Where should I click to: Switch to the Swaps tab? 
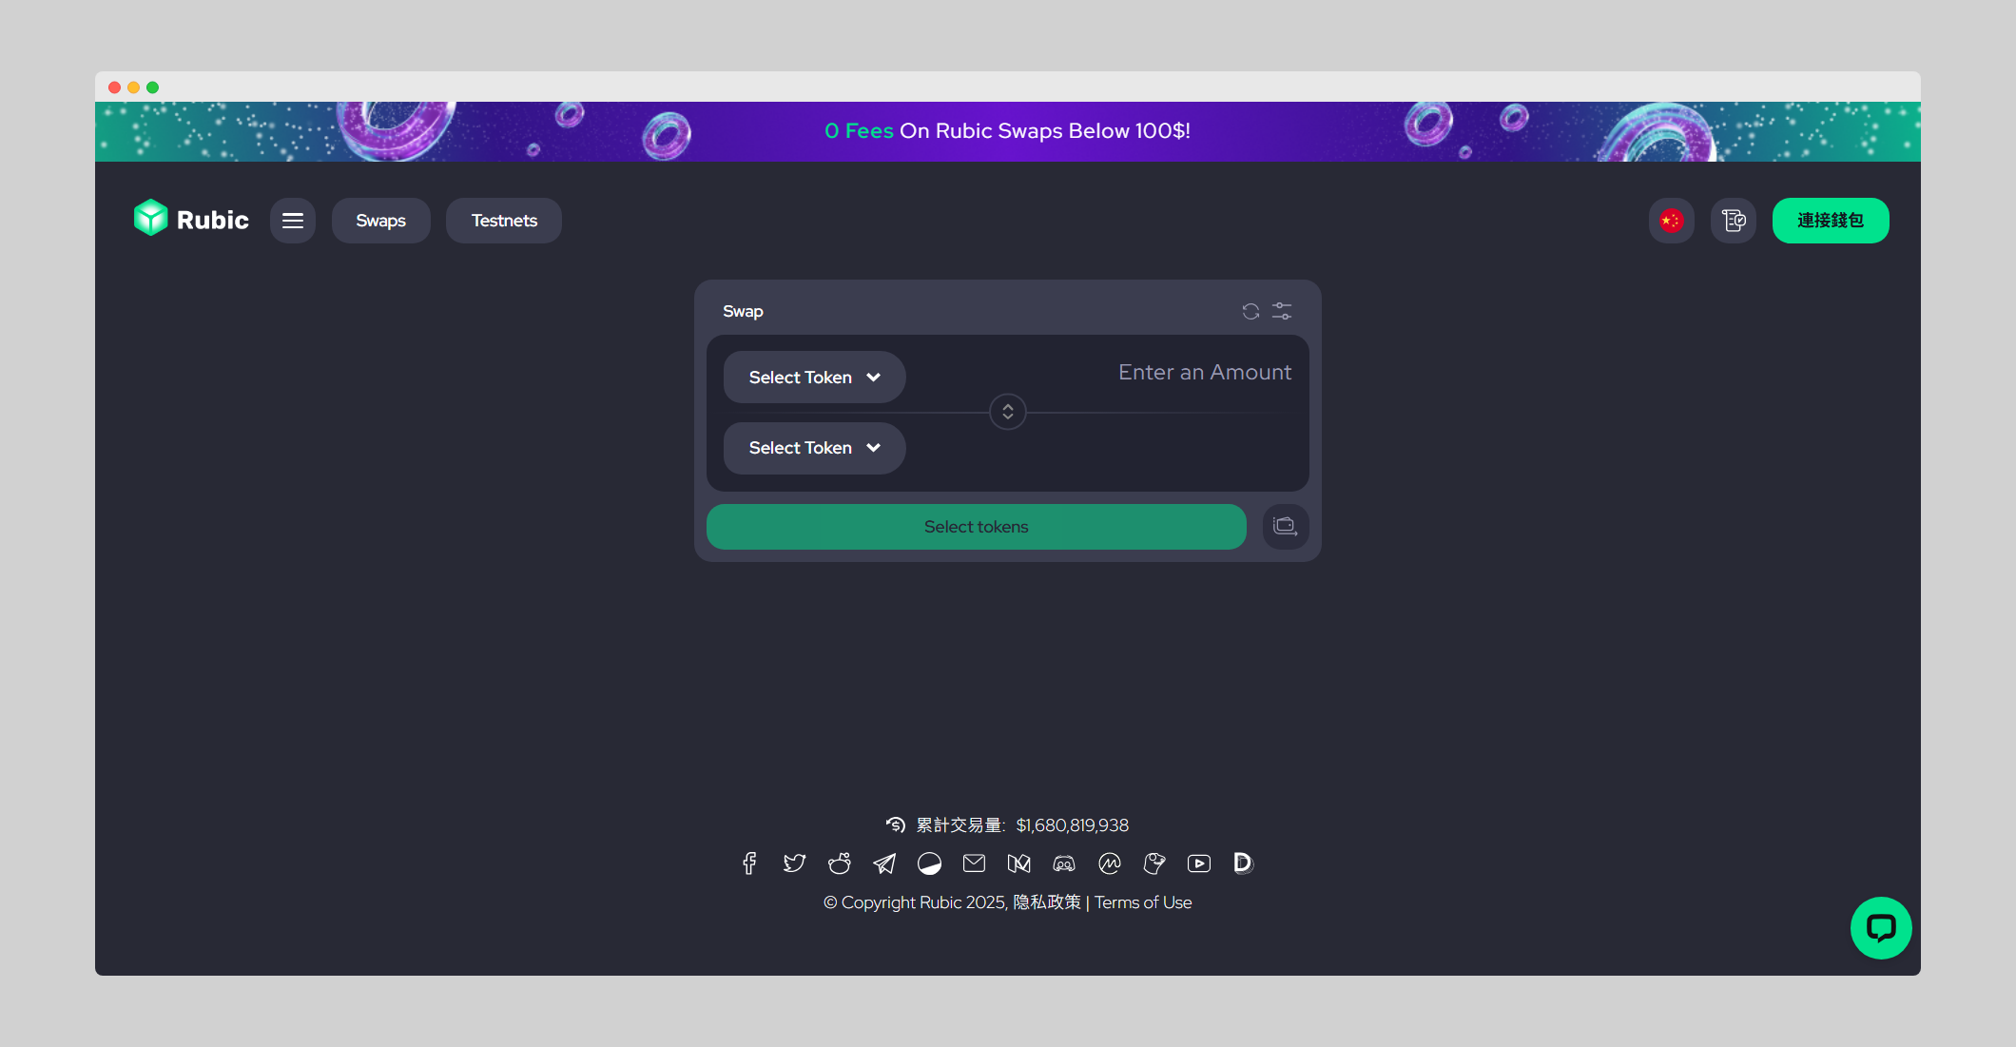tap(380, 221)
